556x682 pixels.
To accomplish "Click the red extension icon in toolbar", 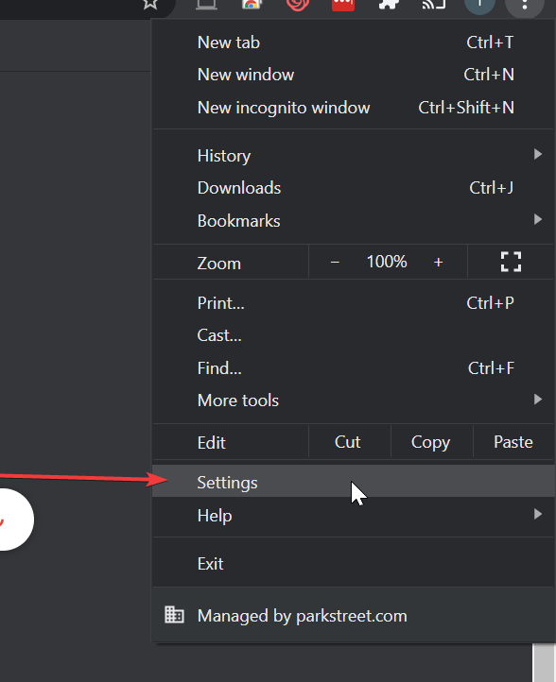I will pos(343,5).
